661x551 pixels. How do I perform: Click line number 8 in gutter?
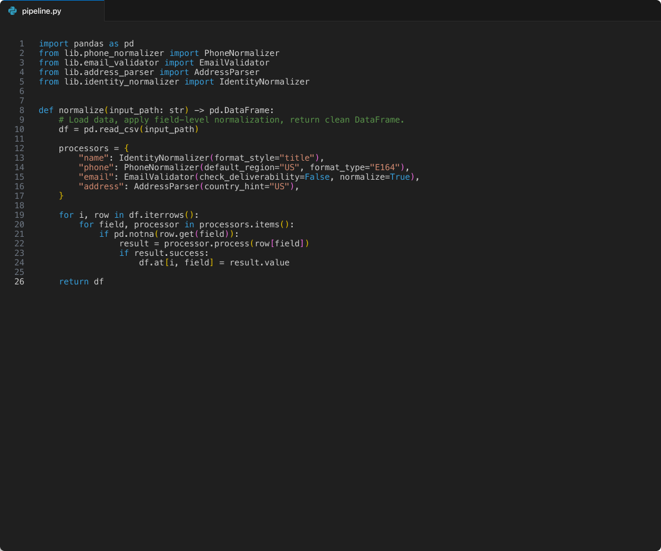click(x=21, y=111)
